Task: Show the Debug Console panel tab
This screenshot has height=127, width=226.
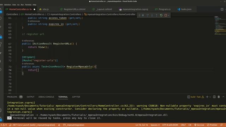Action: coord(46,97)
